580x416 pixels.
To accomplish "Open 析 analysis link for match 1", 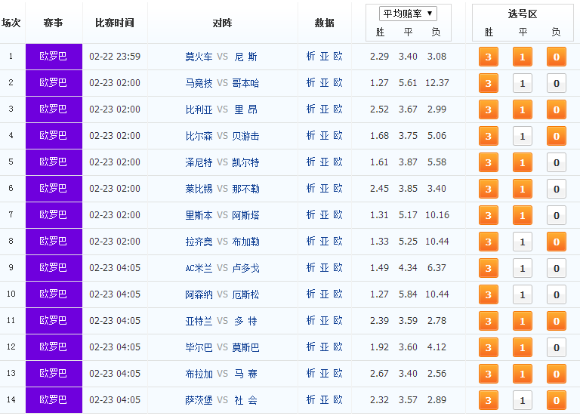I will pos(310,56).
